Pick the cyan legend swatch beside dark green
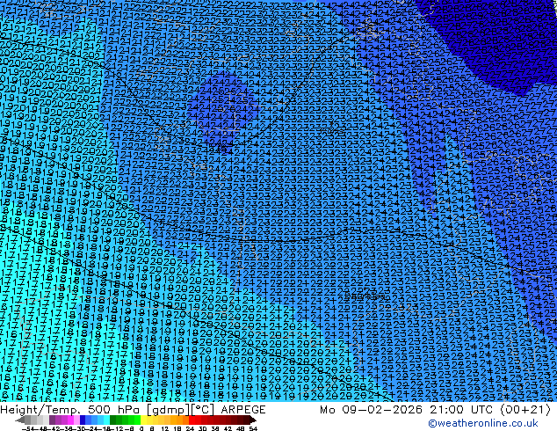Viewport: 557px width, 431px height. click(x=106, y=420)
